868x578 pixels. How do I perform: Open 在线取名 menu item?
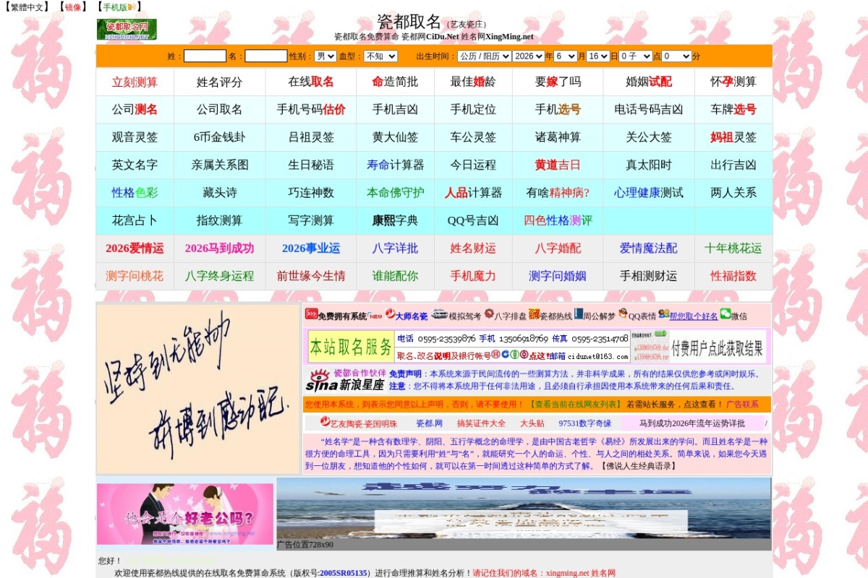point(311,82)
